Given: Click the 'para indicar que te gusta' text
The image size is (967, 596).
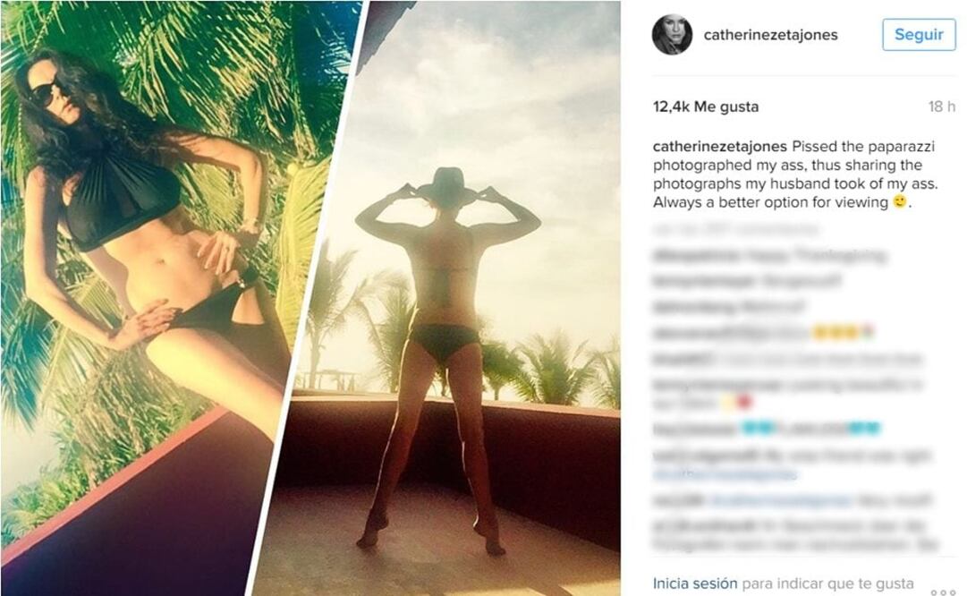Looking at the screenshot, I should pos(827,583).
